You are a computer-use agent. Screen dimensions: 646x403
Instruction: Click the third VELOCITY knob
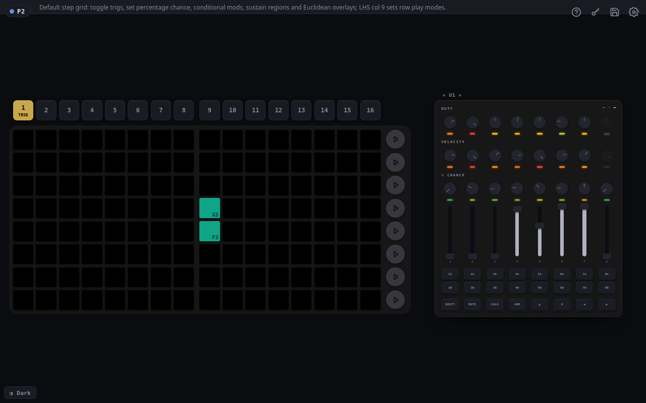pos(495,155)
